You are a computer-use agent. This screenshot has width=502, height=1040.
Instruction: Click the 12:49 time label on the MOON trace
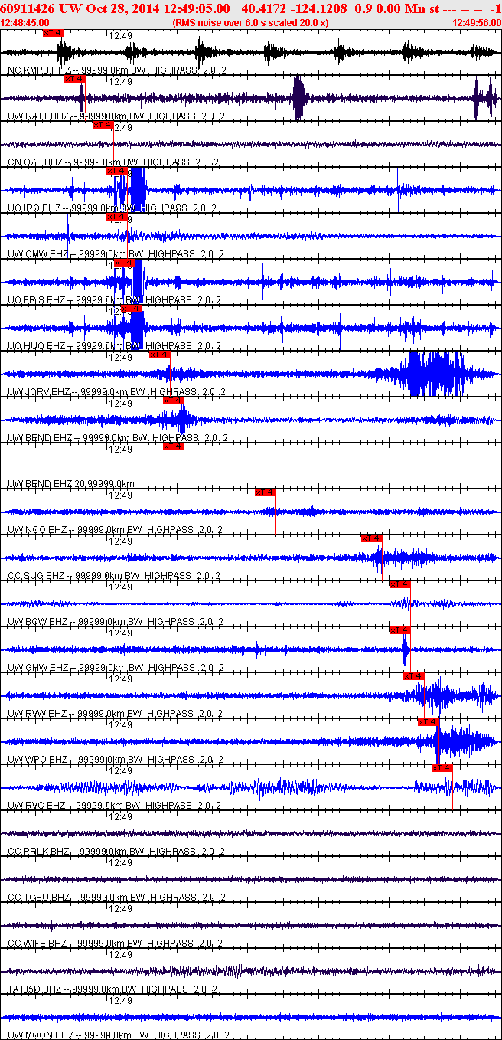[x=119, y=1000]
